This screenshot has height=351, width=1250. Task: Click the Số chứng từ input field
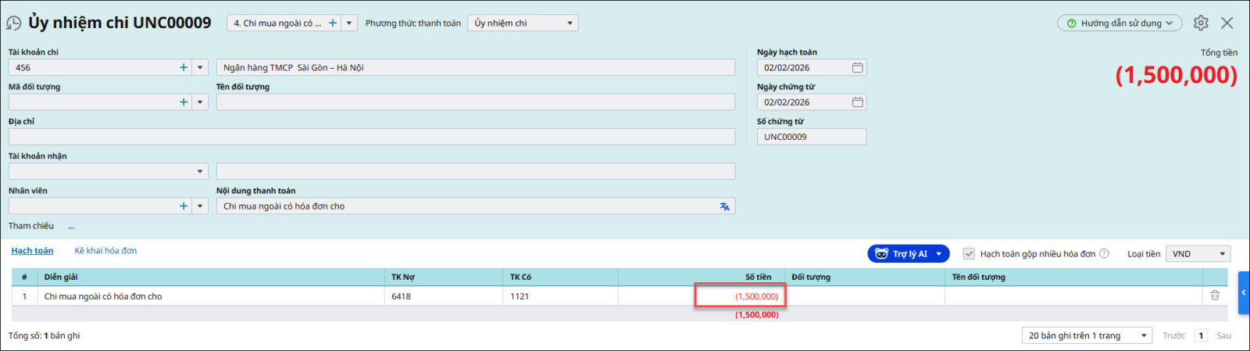811,137
